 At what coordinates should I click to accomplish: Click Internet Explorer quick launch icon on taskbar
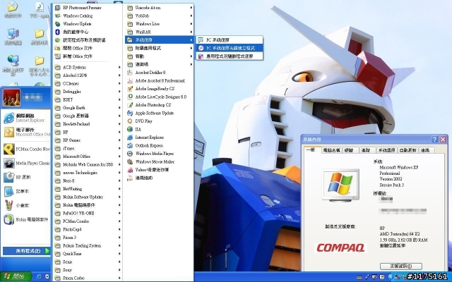pos(39,277)
